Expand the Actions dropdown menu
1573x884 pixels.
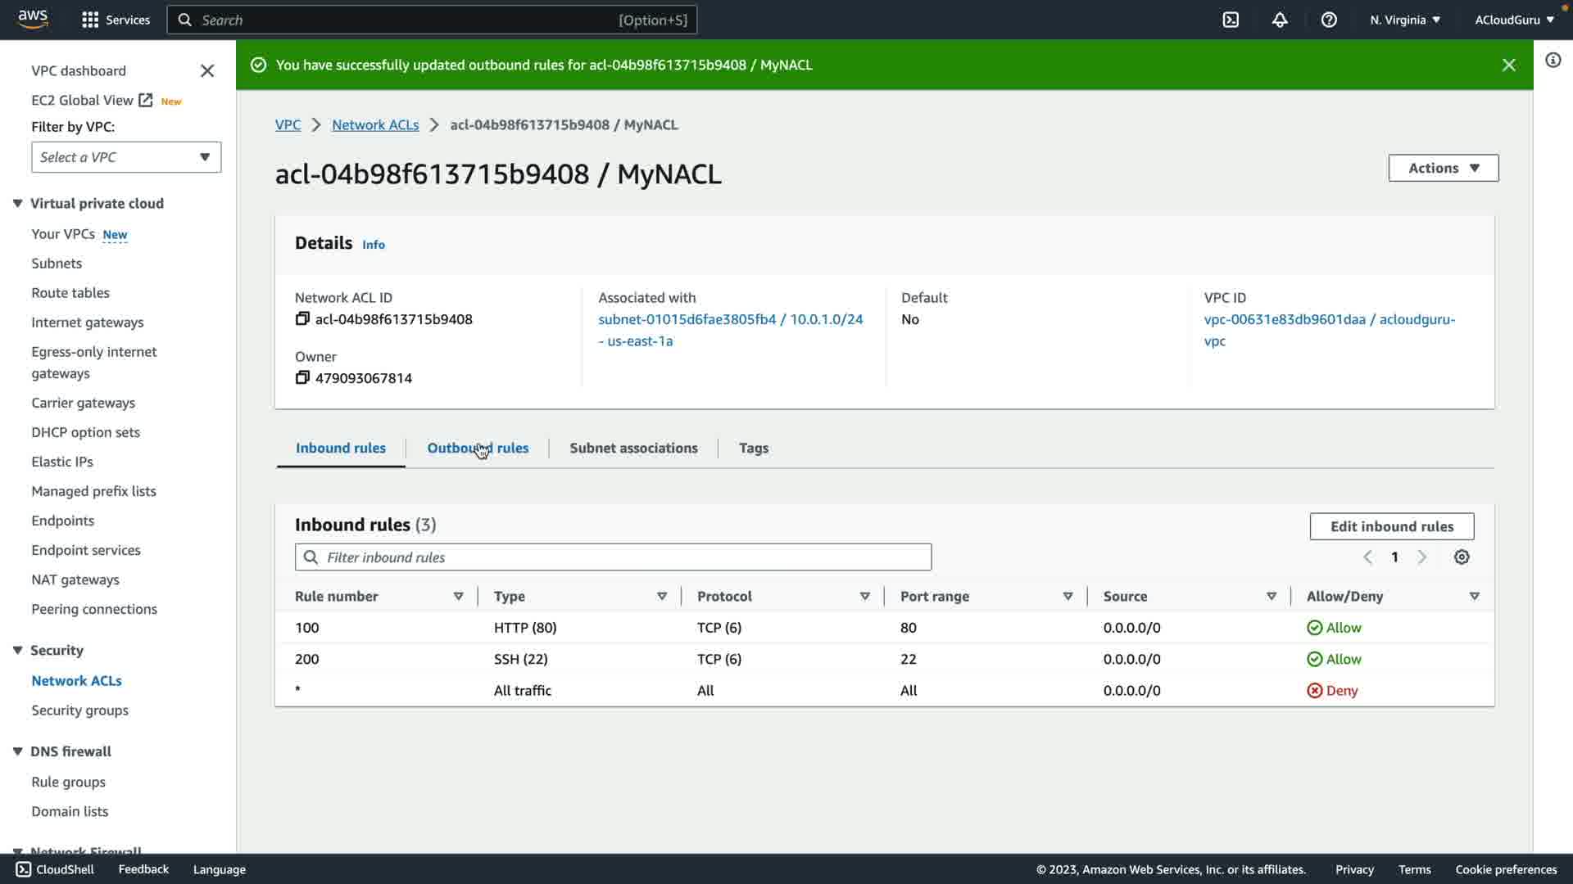tap(1443, 168)
